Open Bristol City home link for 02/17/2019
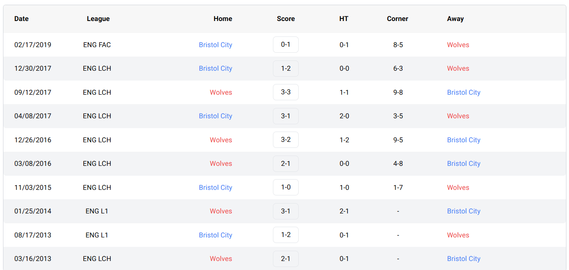The image size is (569, 270). tap(215, 45)
